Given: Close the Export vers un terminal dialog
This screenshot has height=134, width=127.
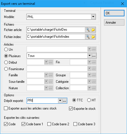Looking at the screenshot, I should [123, 4].
